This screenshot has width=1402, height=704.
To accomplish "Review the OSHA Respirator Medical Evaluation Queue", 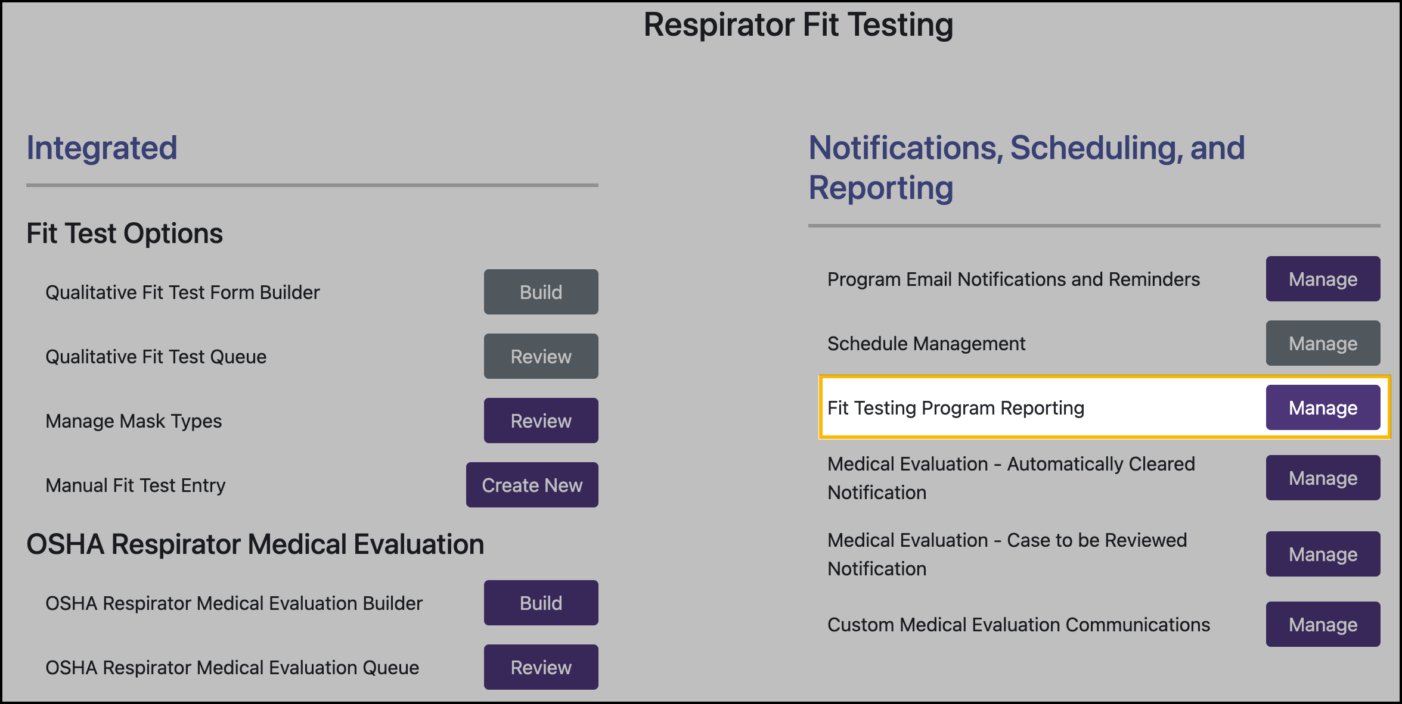I will (540, 667).
